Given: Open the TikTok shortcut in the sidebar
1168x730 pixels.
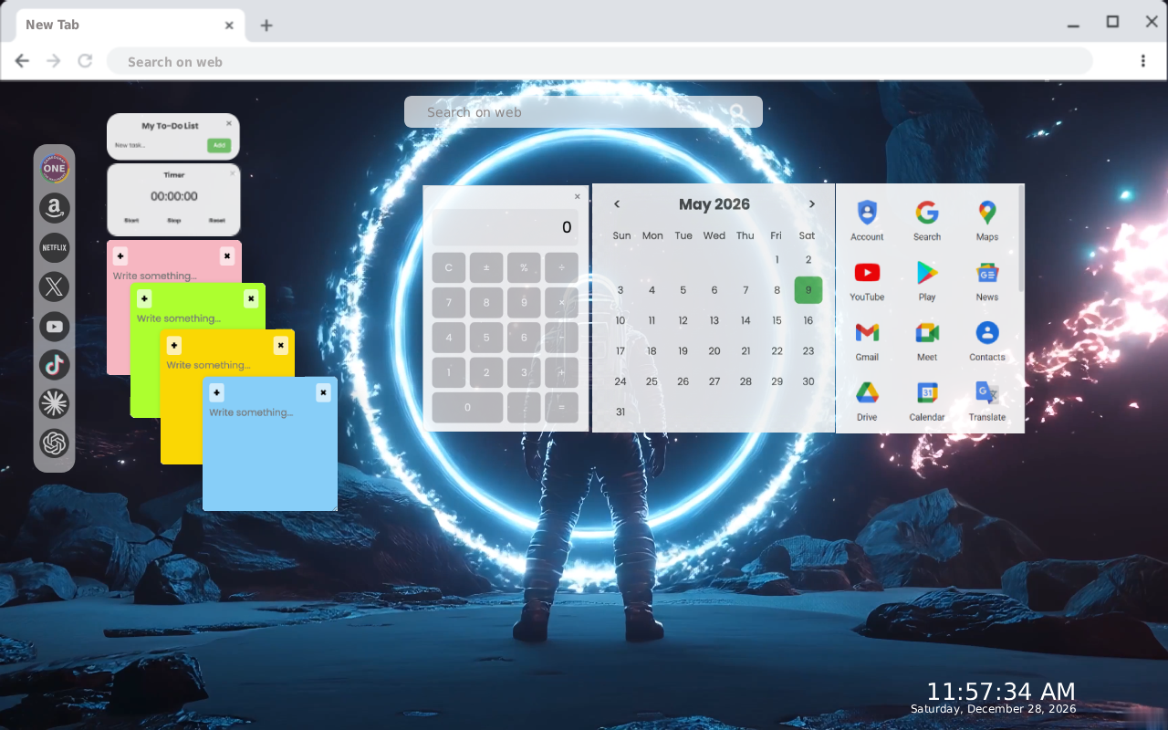Looking at the screenshot, I should coord(54,365).
